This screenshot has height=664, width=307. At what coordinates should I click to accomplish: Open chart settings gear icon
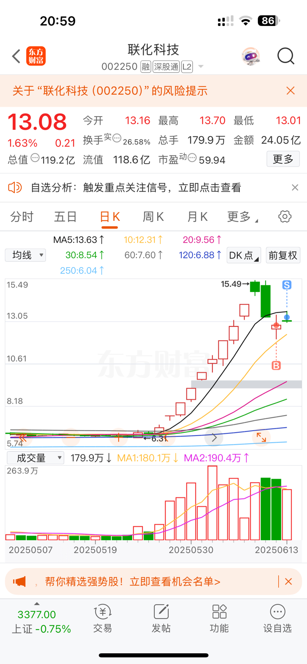[285, 217]
